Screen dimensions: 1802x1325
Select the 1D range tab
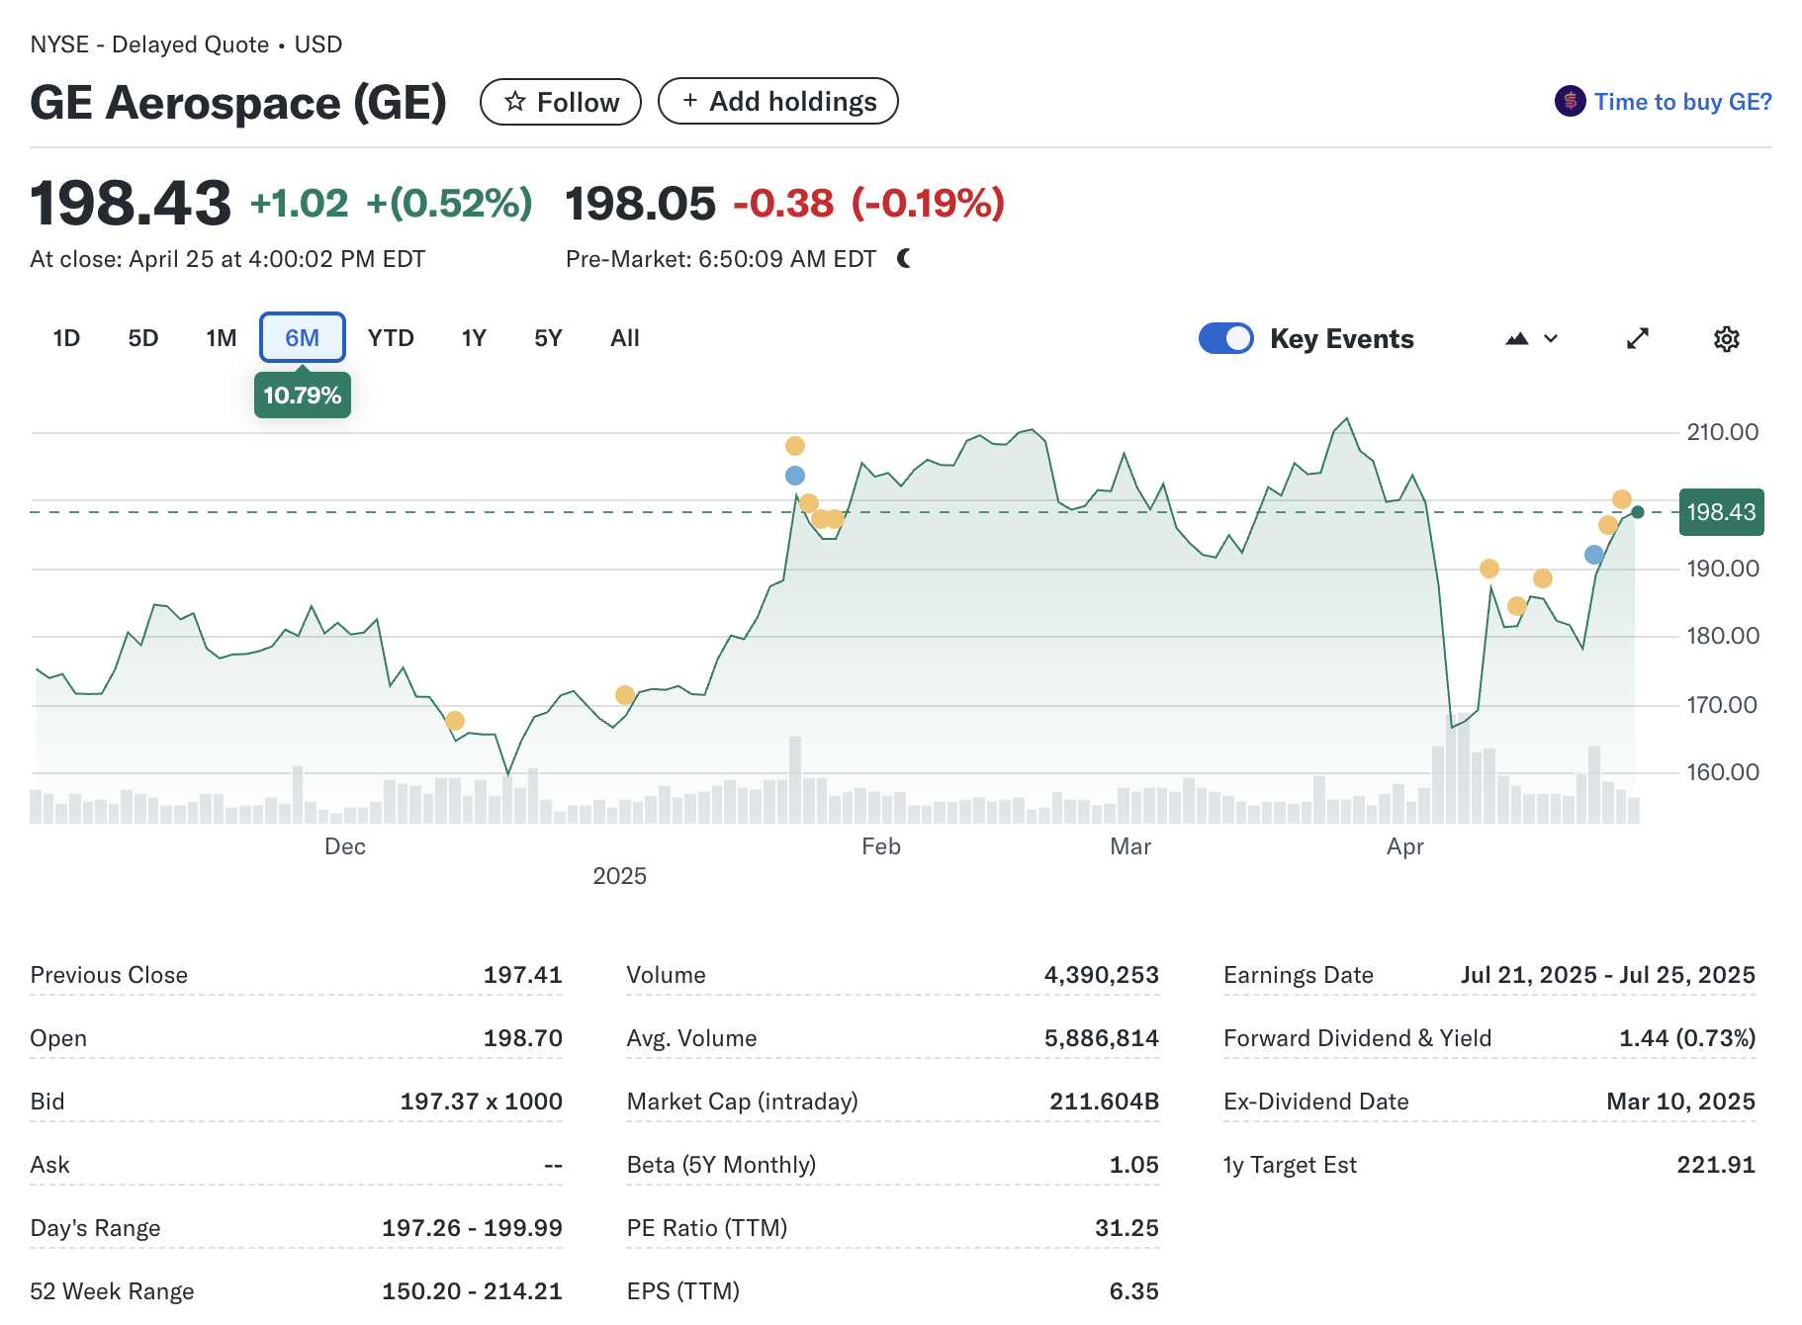[66, 338]
